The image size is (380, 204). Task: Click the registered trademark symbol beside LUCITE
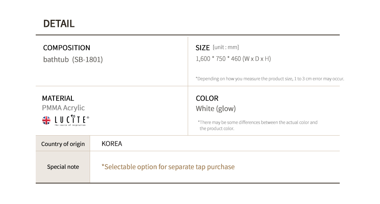[88, 118]
